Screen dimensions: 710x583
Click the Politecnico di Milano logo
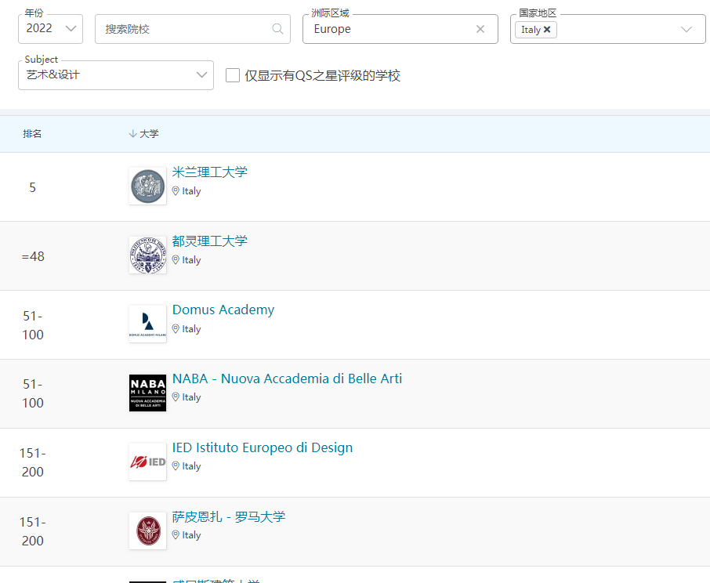(147, 186)
